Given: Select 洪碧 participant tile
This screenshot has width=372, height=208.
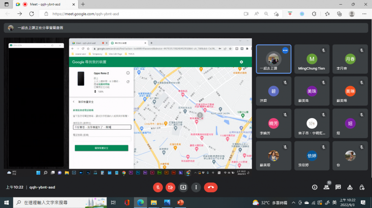Looking at the screenshot, I should [x=273, y=91].
